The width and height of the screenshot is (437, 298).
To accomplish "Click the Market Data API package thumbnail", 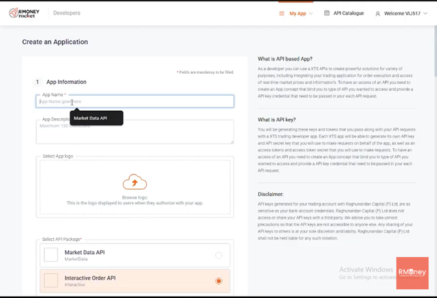I will point(51,255).
